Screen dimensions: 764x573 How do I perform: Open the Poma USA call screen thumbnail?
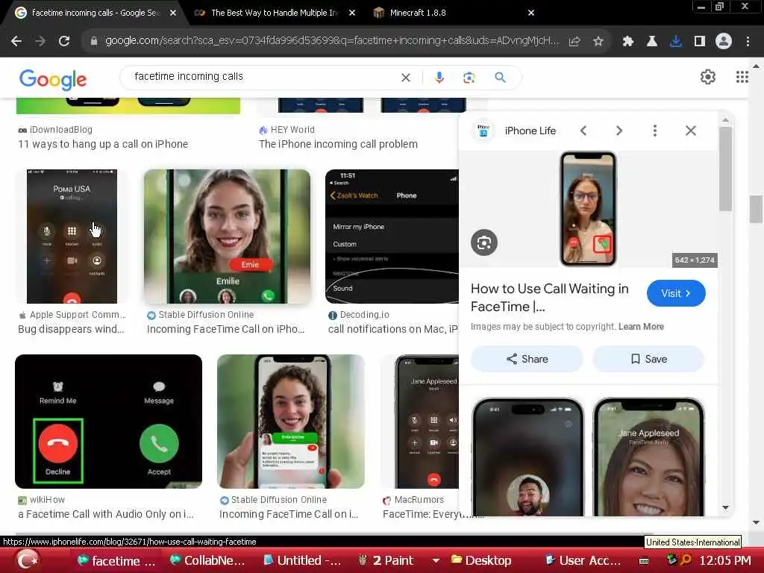coord(72,237)
